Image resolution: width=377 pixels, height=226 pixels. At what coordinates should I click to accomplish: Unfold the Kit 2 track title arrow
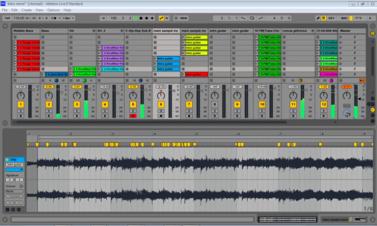pos(121,31)
